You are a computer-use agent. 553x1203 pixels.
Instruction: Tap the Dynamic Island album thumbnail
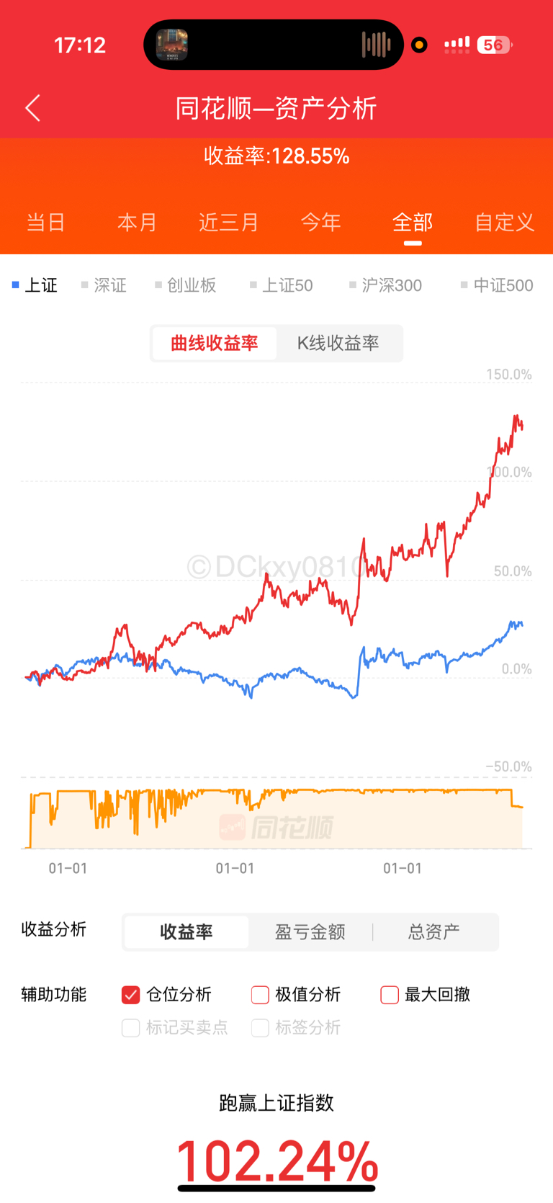point(172,45)
